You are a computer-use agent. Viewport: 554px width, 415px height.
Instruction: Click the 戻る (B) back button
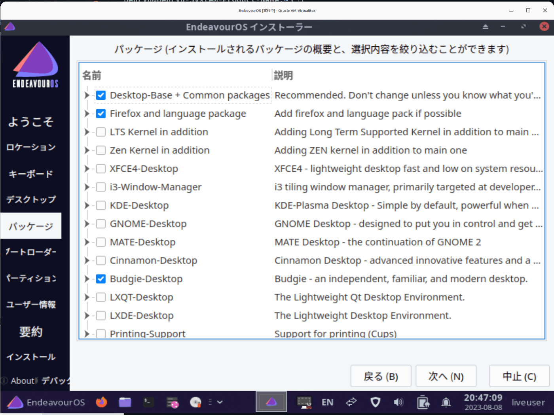(x=381, y=376)
